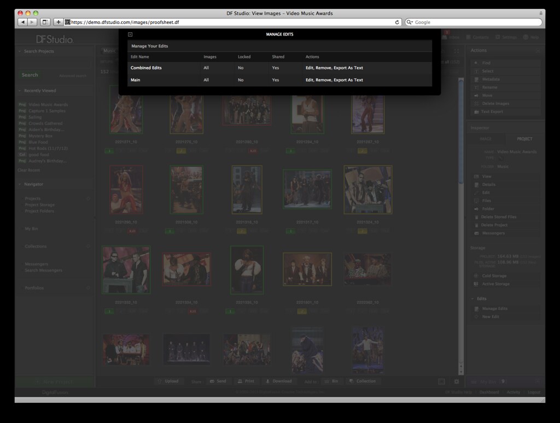Screen dimensions: 560x423
Task: Collapse the Search Projects section
Action: click(20, 51)
